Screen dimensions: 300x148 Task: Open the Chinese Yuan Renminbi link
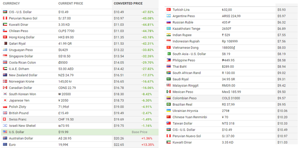190,117
